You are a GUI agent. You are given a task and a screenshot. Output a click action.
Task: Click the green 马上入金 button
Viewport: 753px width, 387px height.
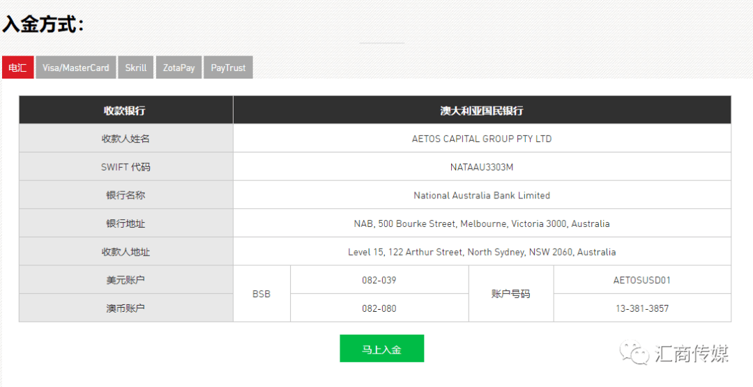tap(382, 349)
